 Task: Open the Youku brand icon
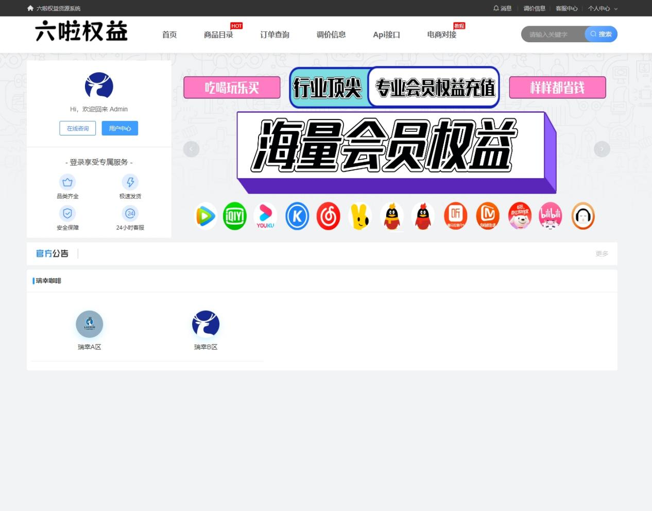(x=265, y=216)
